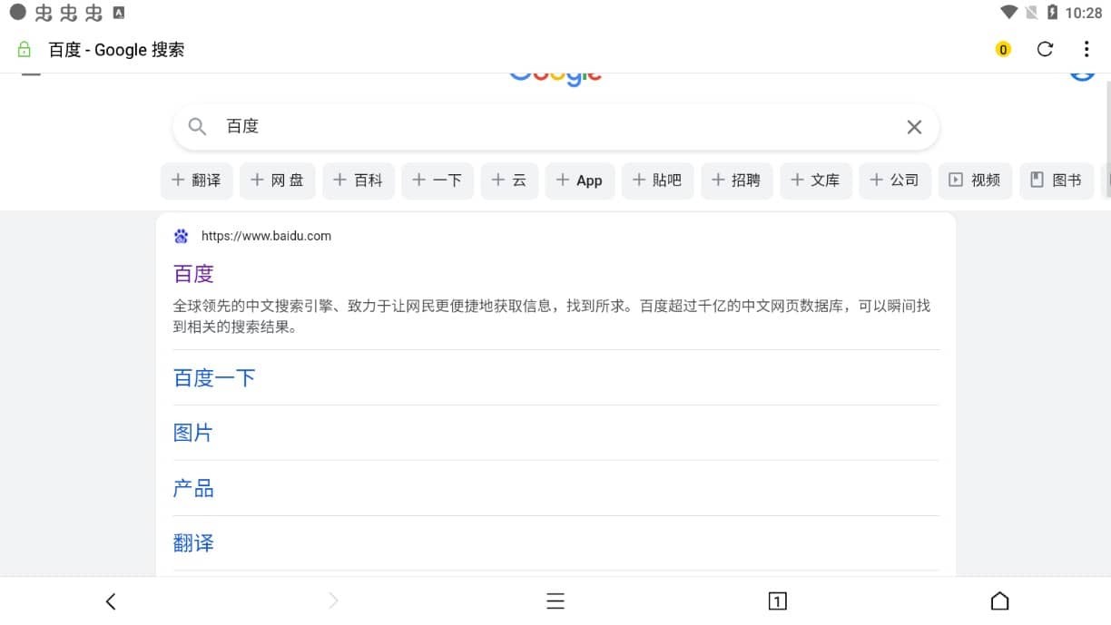Open Google hamburger menu at page top-left

(x=31, y=74)
